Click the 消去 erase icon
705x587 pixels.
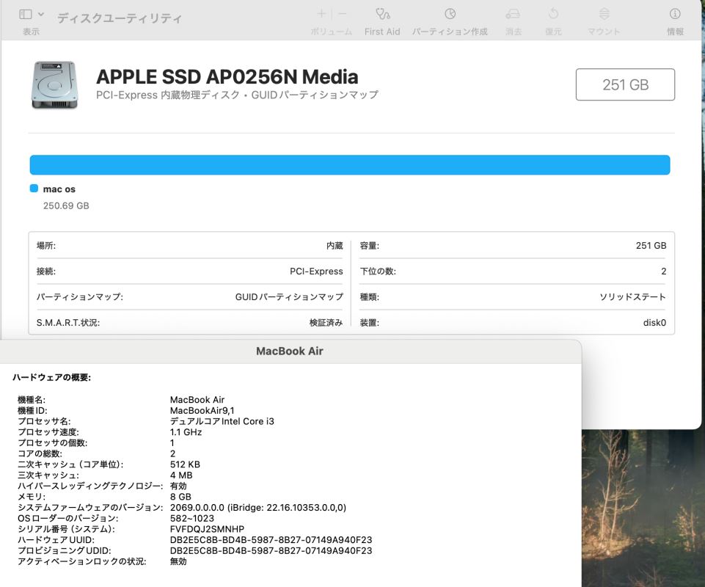point(513,15)
